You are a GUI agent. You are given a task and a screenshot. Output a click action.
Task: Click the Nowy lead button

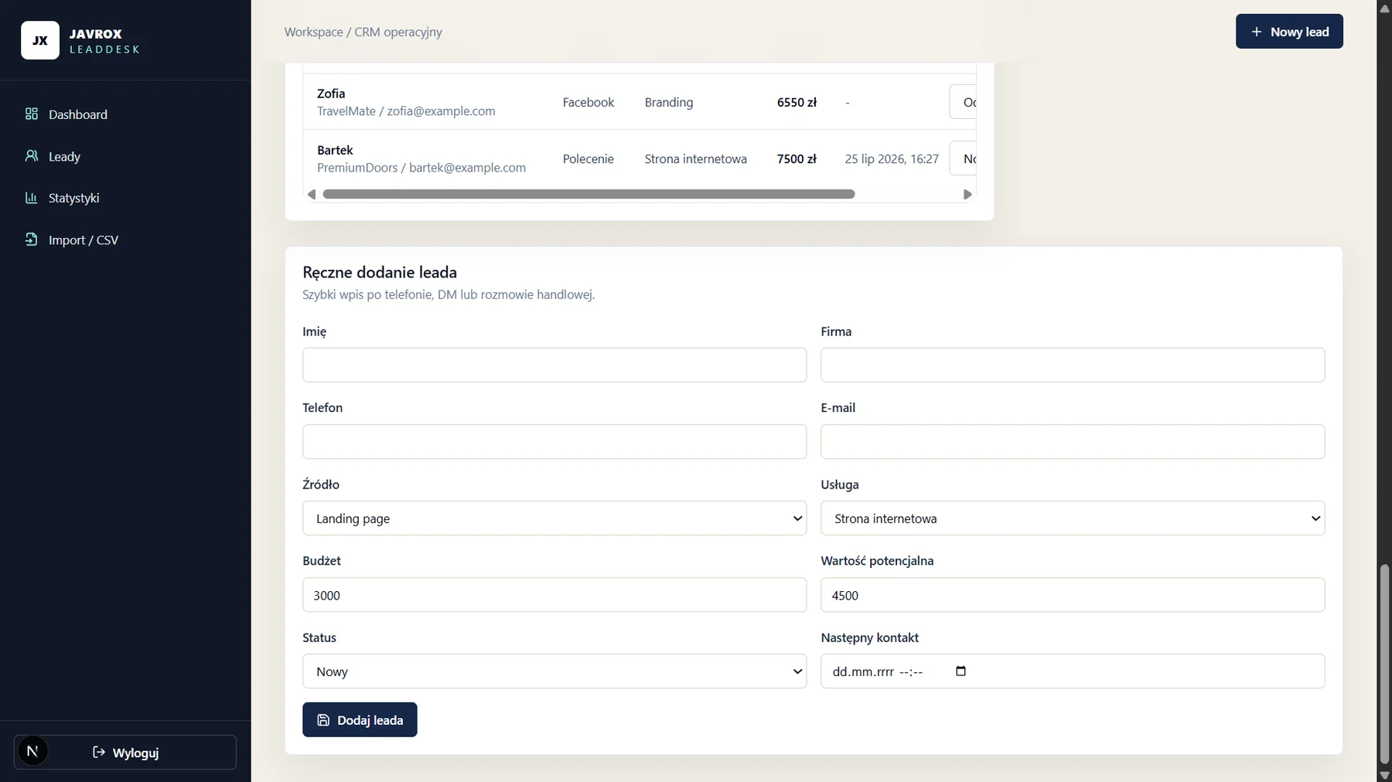(x=1289, y=31)
